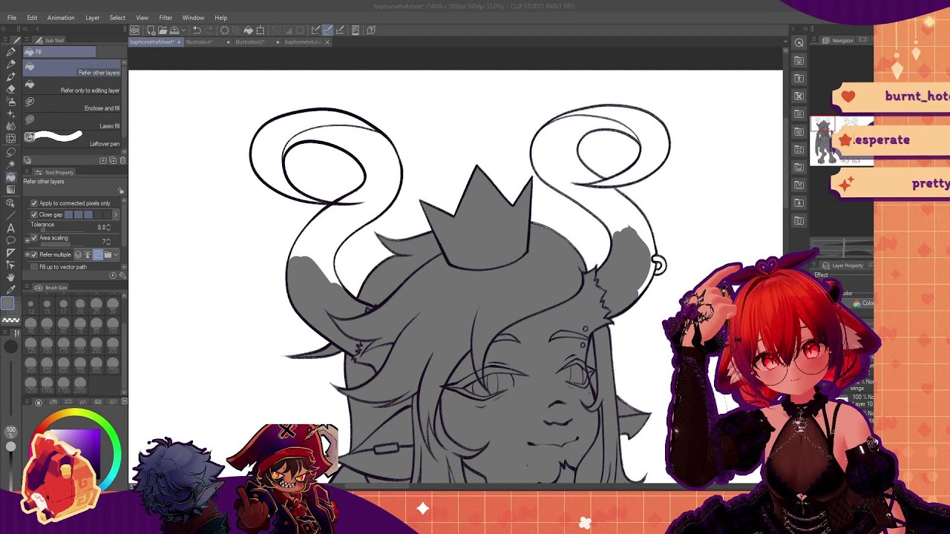This screenshot has height=534, width=950.
Task: Open the Layer menu
Action: [92, 17]
